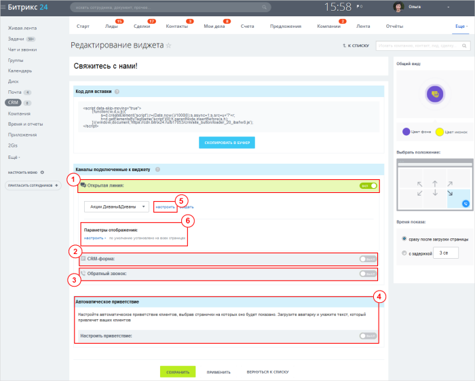Screen dimensions: 475x381
Task: Select сразу после загрузки страницы radio
Action: point(404,239)
